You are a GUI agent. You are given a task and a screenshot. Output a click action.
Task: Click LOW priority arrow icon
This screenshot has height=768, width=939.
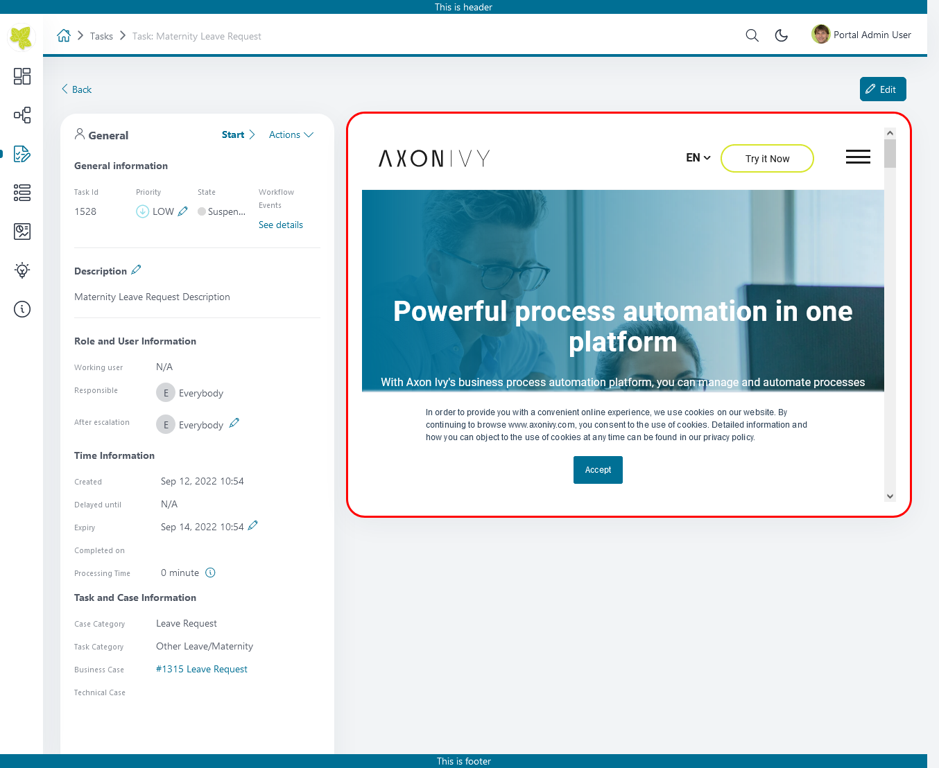pyautogui.click(x=142, y=211)
